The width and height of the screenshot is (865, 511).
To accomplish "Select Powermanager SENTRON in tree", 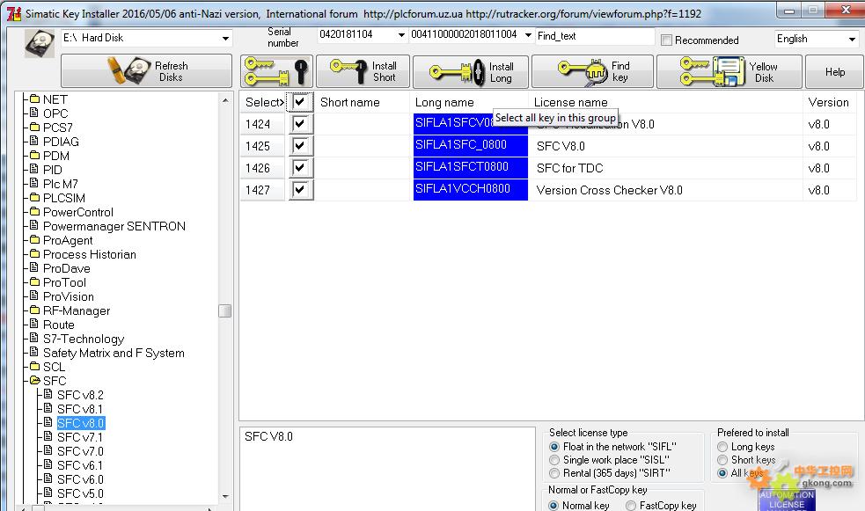I will [114, 226].
